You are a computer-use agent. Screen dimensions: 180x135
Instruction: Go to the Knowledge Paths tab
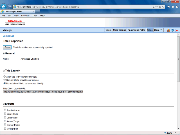[x=136, y=30]
